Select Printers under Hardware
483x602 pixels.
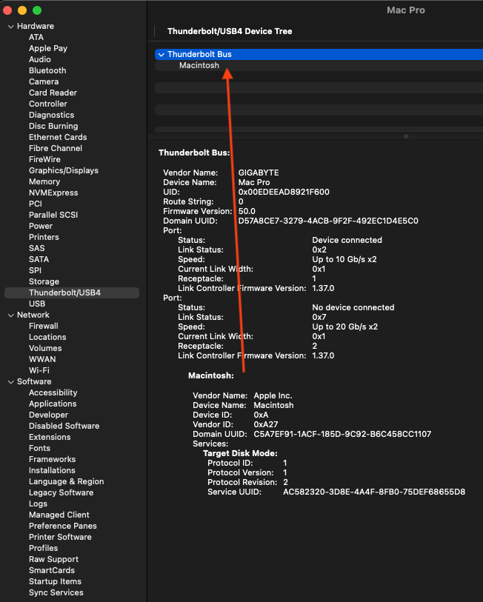click(44, 238)
